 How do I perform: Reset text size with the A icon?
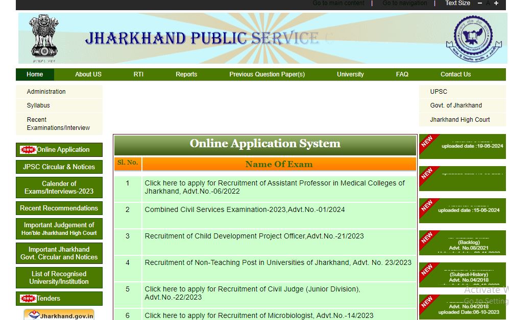click(x=488, y=4)
